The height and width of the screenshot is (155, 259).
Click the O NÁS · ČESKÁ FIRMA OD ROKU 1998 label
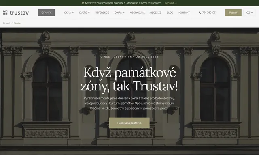tap(129, 57)
